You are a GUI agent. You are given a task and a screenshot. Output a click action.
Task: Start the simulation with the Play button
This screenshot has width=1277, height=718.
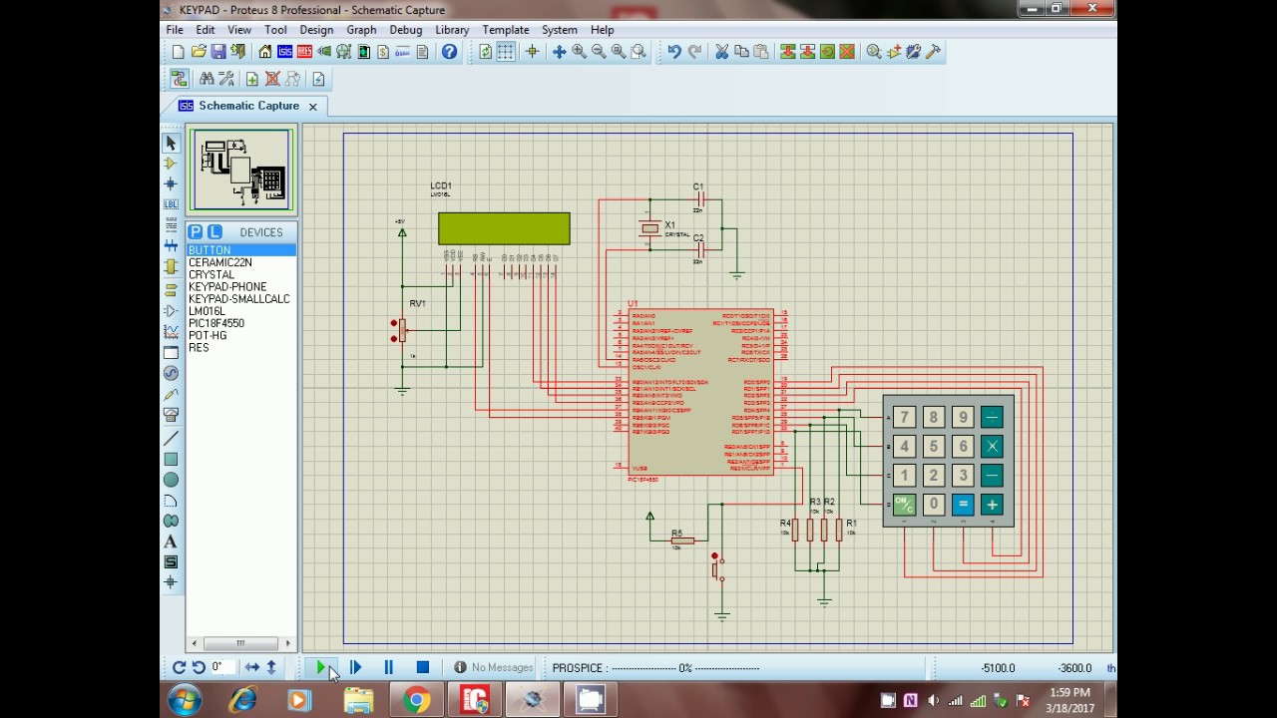pyautogui.click(x=322, y=668)
